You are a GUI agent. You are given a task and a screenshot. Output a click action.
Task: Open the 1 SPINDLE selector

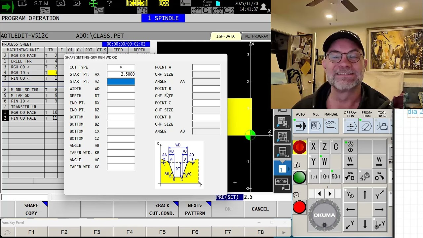click(163, 18)
